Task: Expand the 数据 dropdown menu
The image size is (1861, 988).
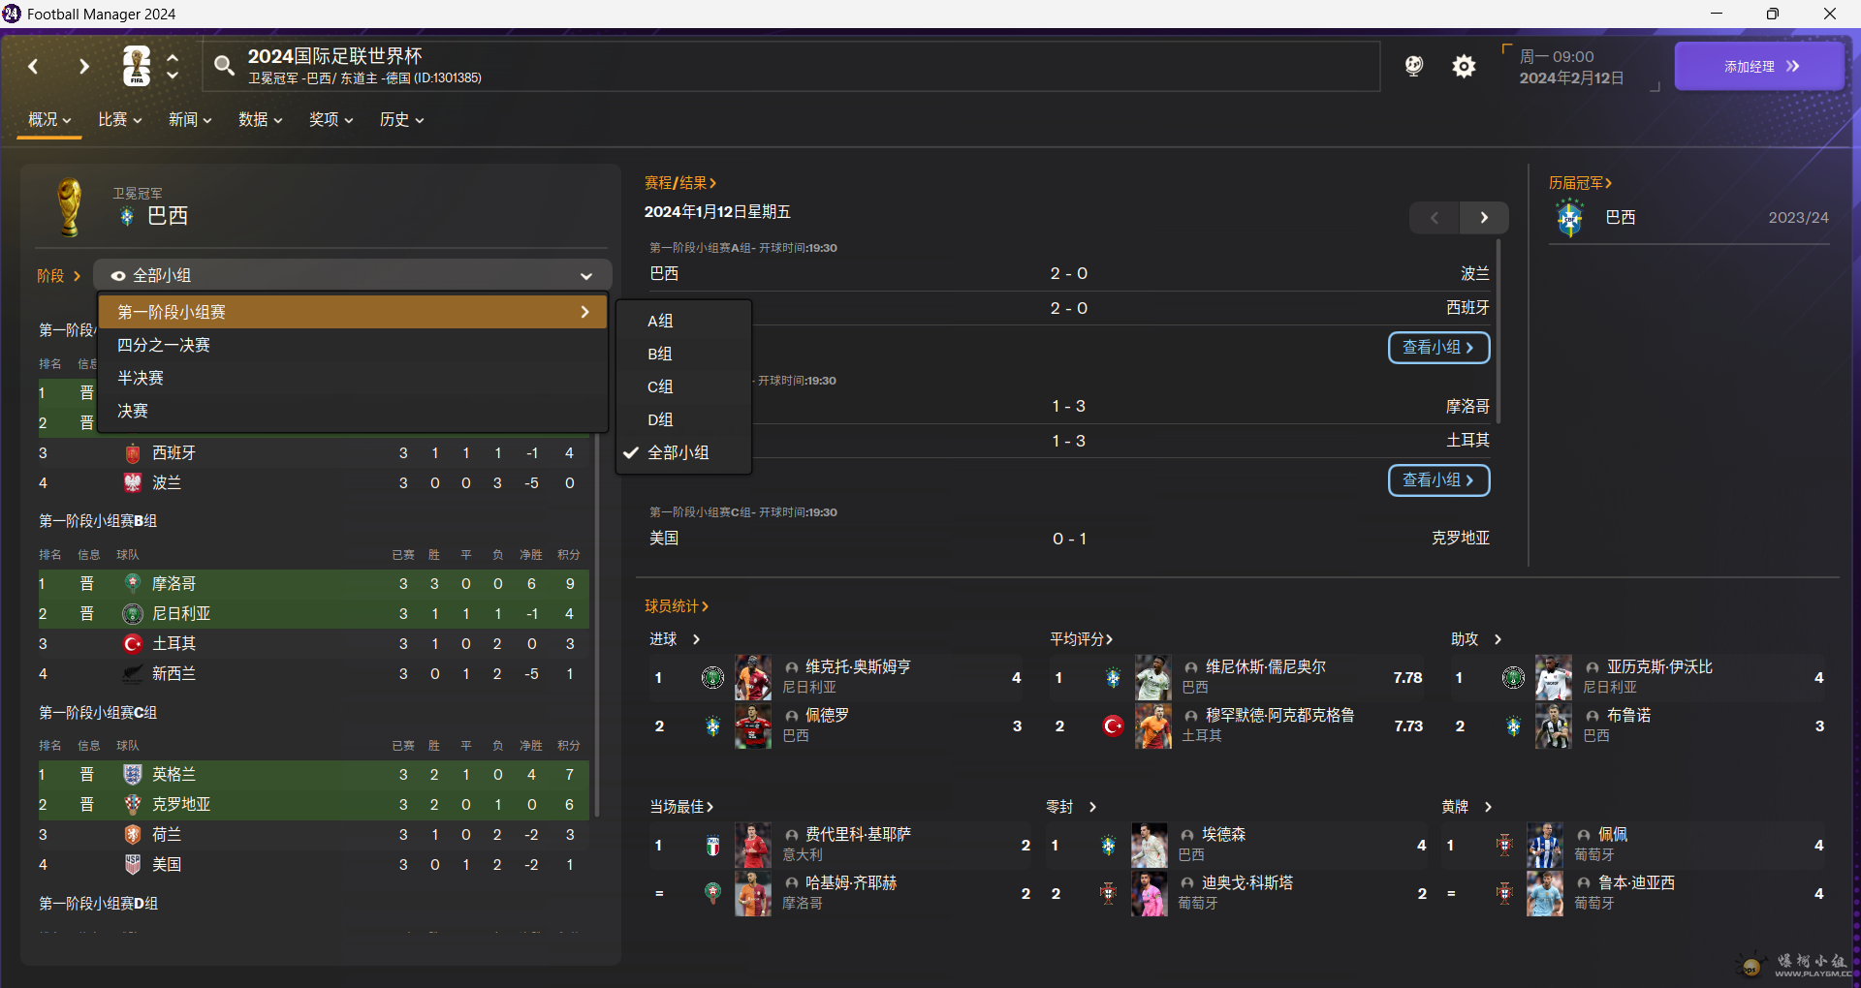Action: 260,119
